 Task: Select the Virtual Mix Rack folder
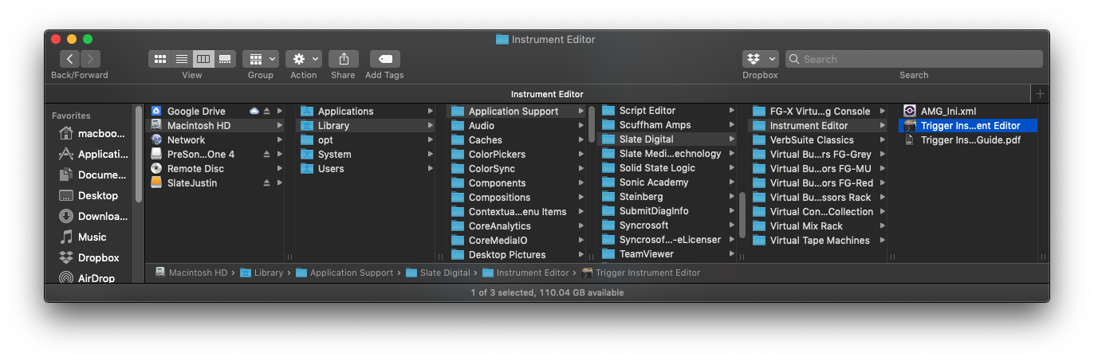point(819,226)
